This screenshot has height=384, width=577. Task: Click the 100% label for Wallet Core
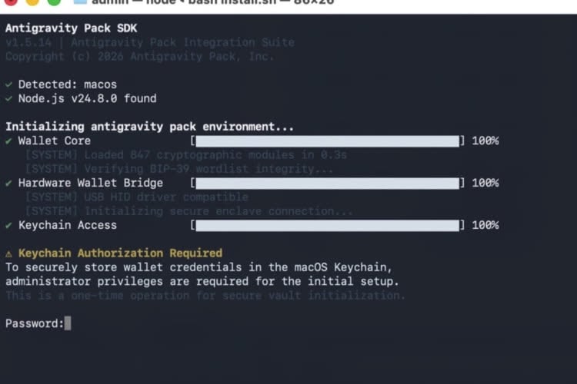[485, 141]
